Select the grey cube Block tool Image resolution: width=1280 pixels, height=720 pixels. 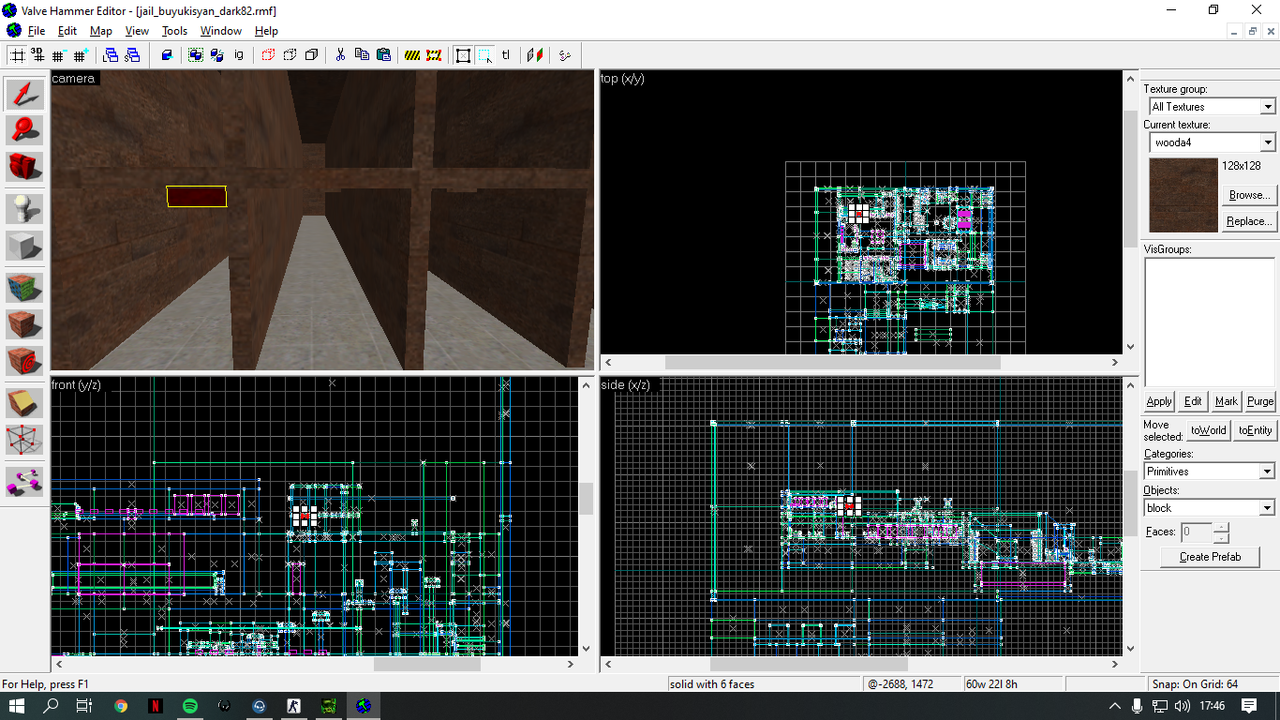click(x=25, y=245)
